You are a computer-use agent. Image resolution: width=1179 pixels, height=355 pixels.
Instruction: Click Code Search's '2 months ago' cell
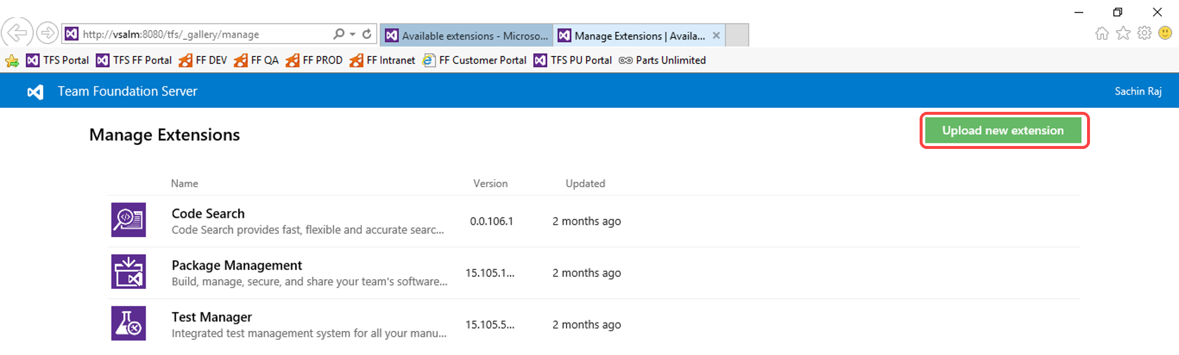point(587,221)
